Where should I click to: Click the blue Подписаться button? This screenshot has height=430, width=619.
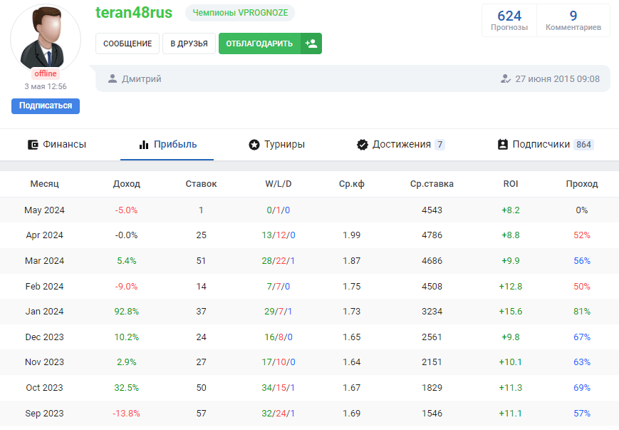click(x=46, y=106)
